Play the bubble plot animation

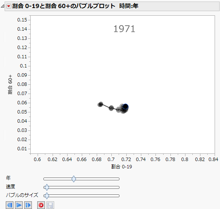[19, 205]
